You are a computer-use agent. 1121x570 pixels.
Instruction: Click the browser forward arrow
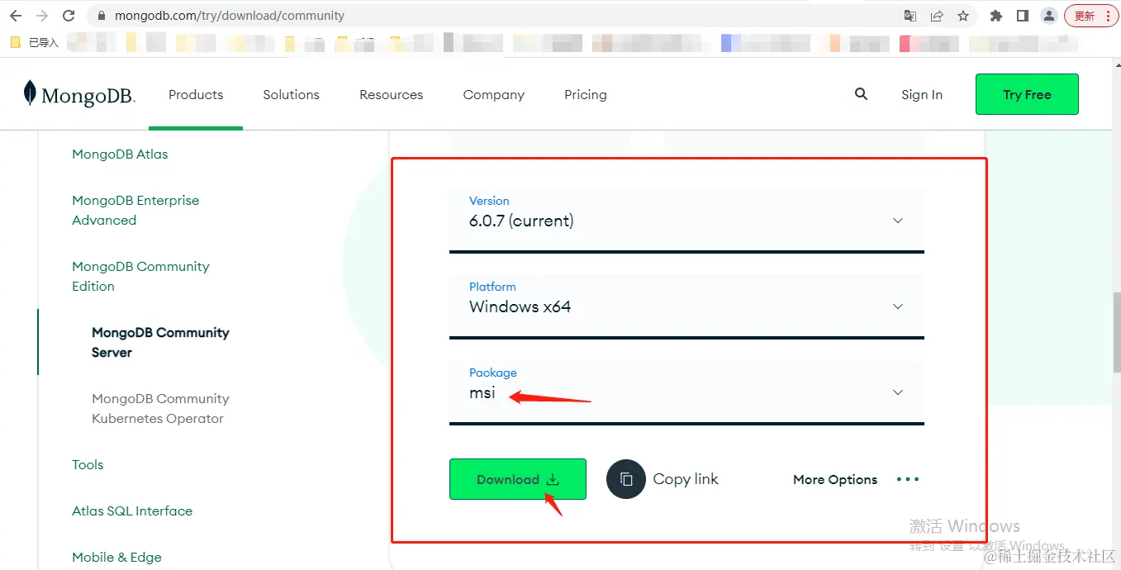(42, 16)
